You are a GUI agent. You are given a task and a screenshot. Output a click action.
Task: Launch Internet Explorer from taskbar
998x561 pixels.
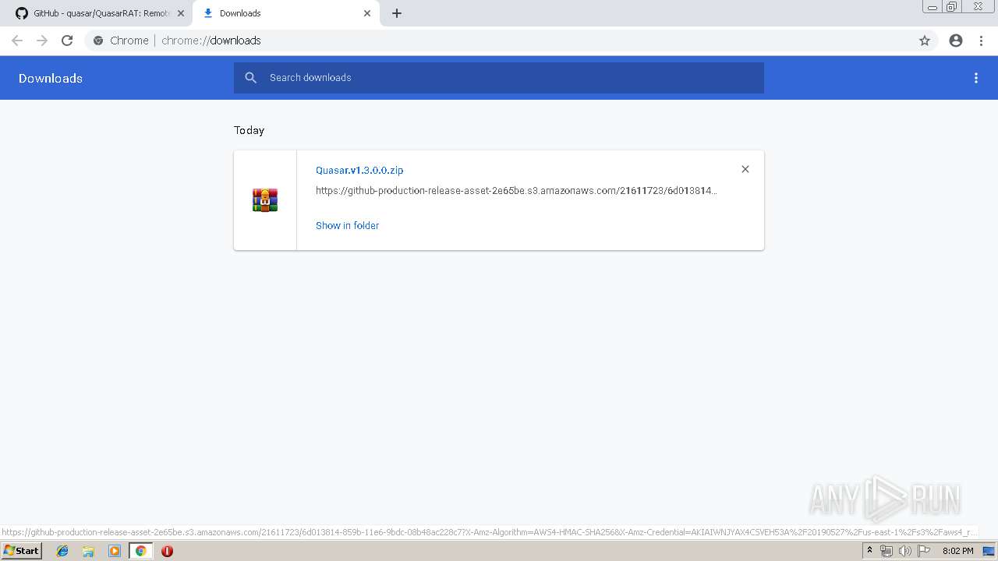pos(63,551)
